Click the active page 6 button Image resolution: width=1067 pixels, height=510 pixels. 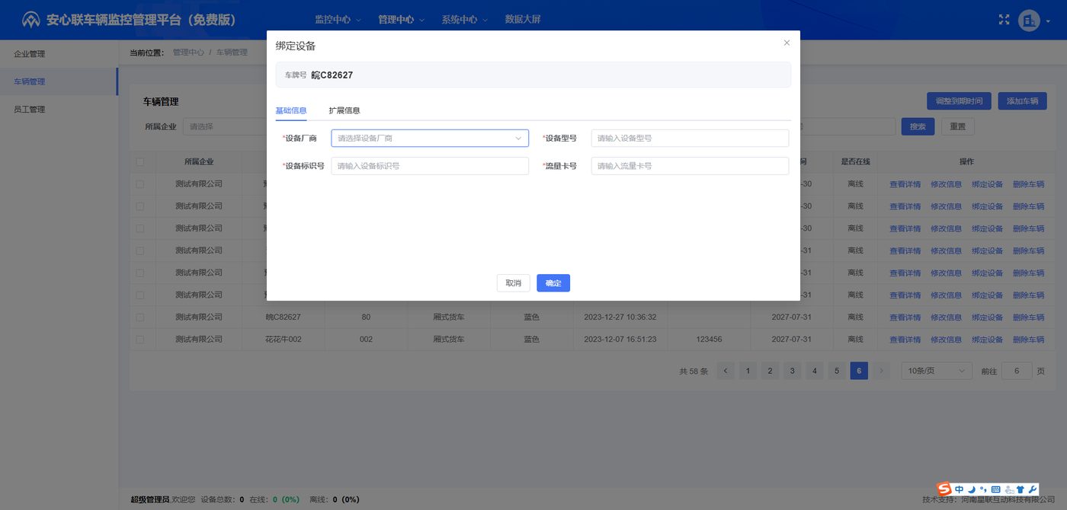pyautogui.click(x=859, y=371)
